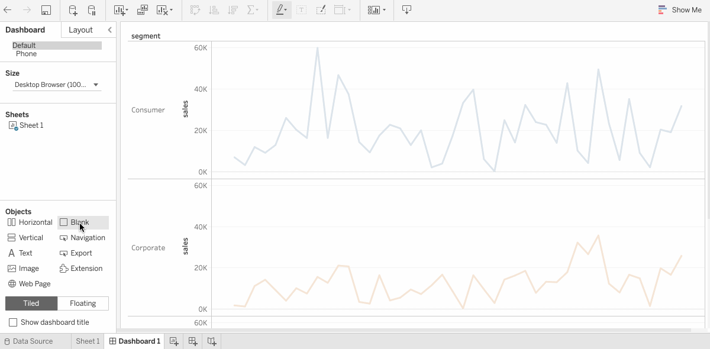Select the Web Page object

[29, 284]
